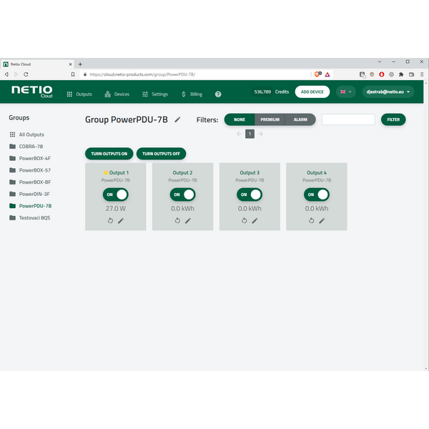
Task: Open the language flag dropdown
Action: point(346,92)
